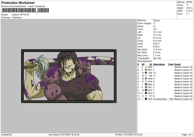
Task: Select stitch count 5073 in stop 9
Action: pyautogui.click(x=150, y=90)
